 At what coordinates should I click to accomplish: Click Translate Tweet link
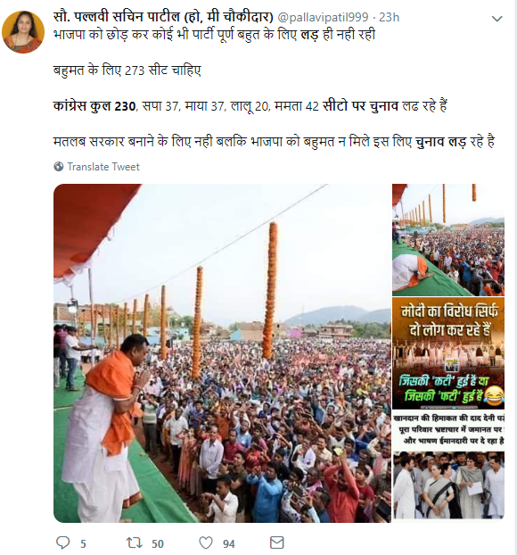tap(103, 167)
